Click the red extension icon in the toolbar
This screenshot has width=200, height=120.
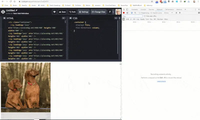click(x=161, y=2)
